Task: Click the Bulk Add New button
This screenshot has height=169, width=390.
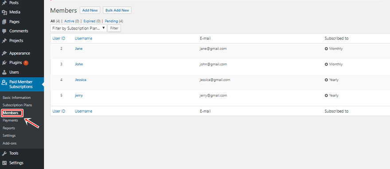Action: click(x=117, y=10)
